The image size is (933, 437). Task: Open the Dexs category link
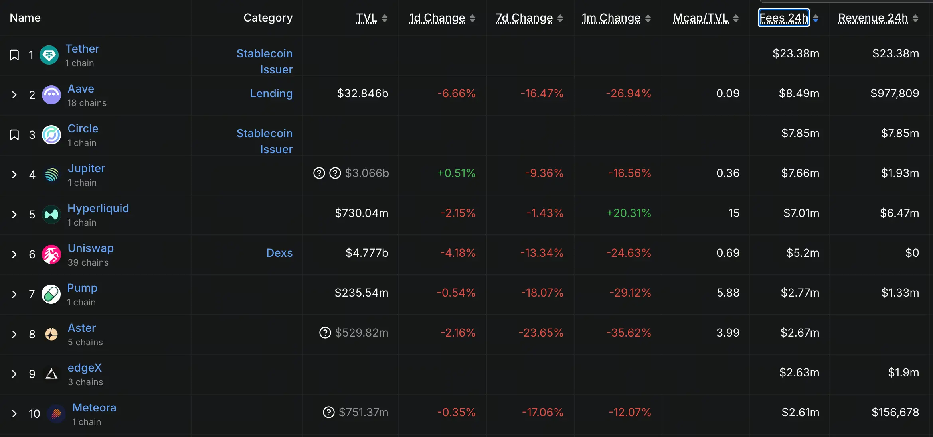(x=279, y=253)
